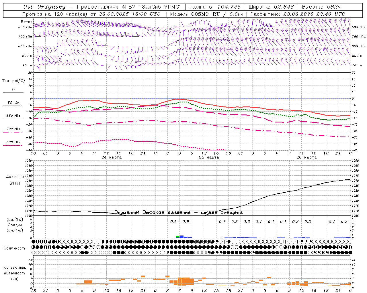Click the "Давление" pressure panel label
The height and width of the screenshot is (293, 367).
[15, 177]
